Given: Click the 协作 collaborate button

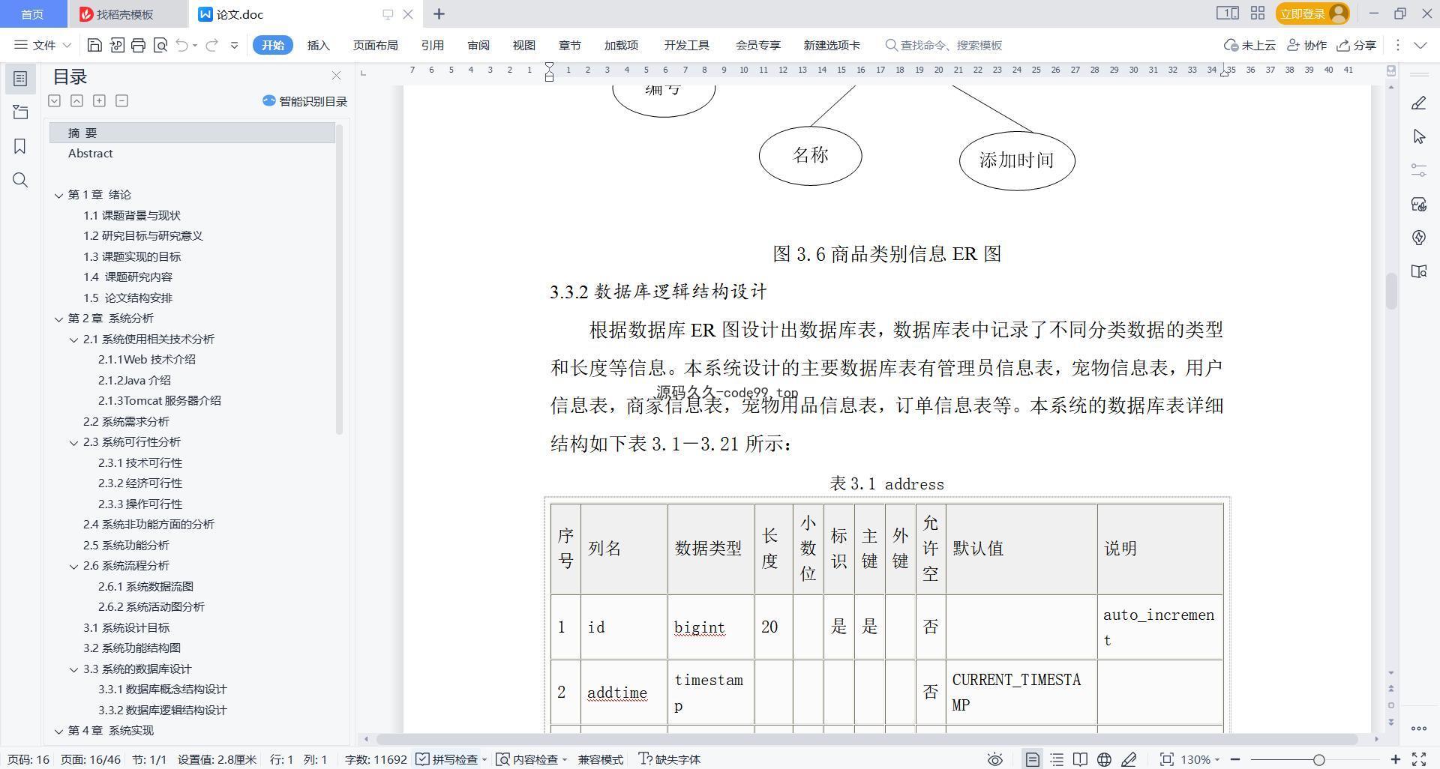Looking at the screenshot, I should [x=1306, y=45].
